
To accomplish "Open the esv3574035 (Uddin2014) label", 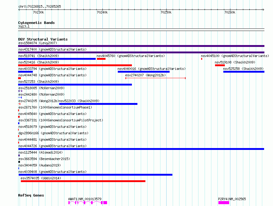I will coord(41,178).
